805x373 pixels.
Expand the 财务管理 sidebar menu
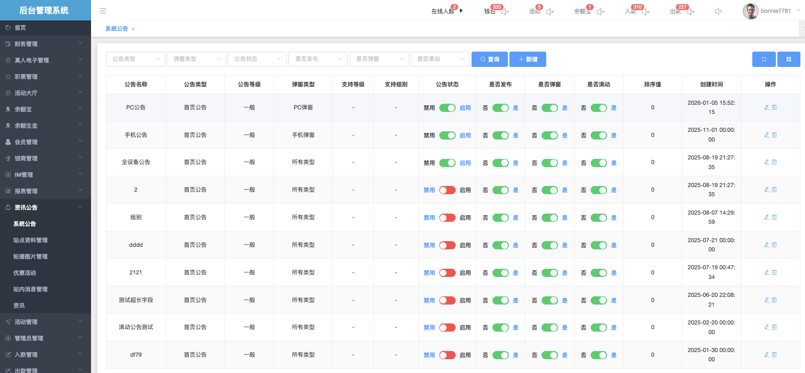(x=45, y=44)
